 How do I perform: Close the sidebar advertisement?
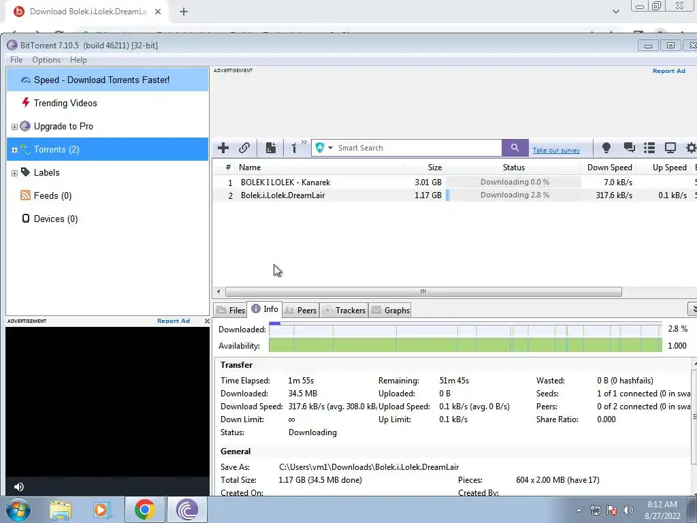(x=207, y=321)
